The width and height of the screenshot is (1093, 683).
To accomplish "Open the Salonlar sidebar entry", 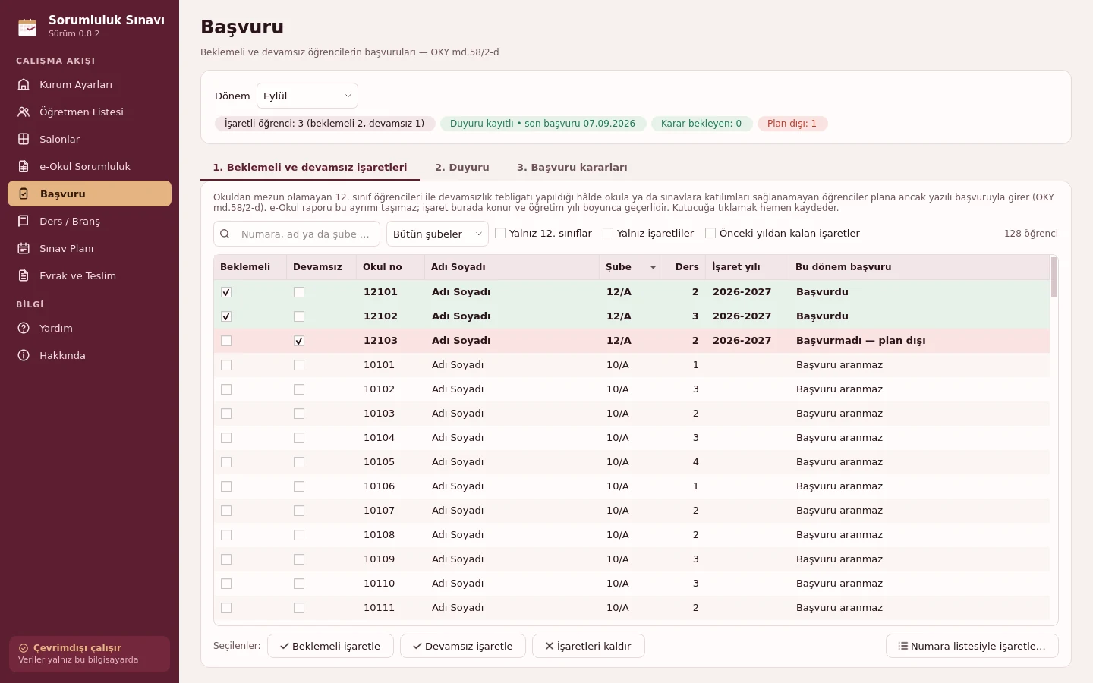I will coord(90,139).
